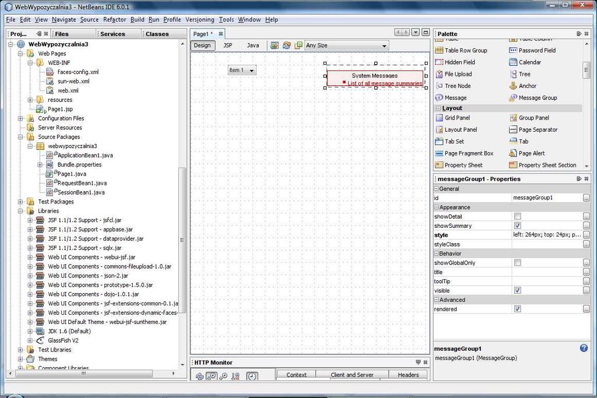This screenshot has height=398, width=597.
Task: Collapse the WEB-INF folder node
Action: (30, 63)
